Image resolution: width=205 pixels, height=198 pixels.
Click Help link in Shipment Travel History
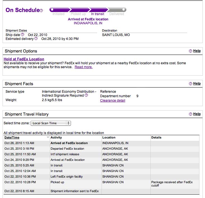[x=197, y=114]
